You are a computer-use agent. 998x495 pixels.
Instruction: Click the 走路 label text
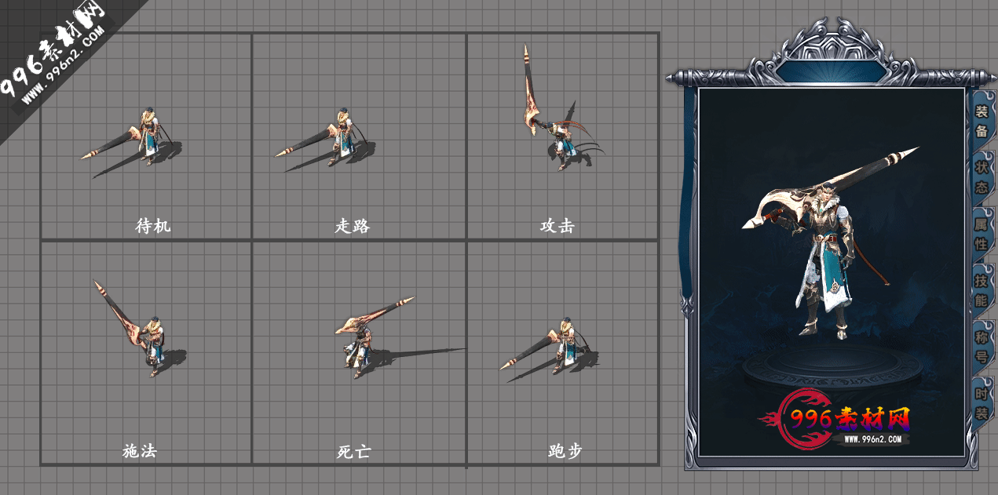(x=353, y=226)
